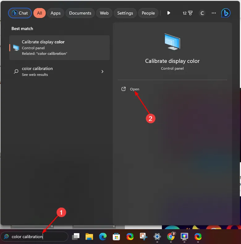
Task: Open Settings gear in the taskbar
Action: [157, 237]
